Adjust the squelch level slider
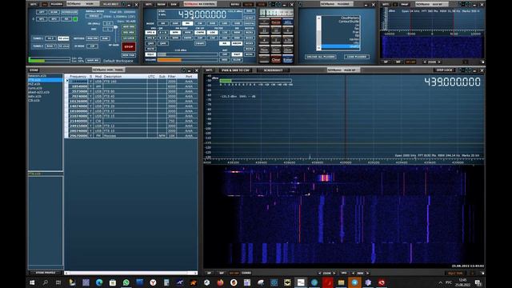 click(x=187, y=54)
